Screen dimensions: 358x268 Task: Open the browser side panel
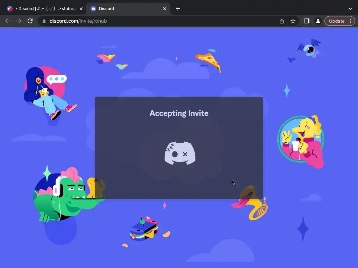pyautogui.click(x=307, y=21)
